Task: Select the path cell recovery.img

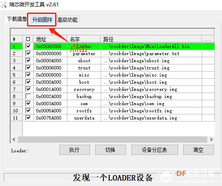Action: tap(151, 89)
